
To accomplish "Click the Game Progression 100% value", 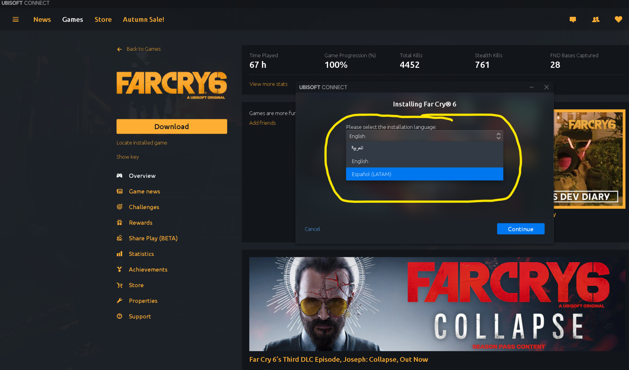I will coord(336,65).
